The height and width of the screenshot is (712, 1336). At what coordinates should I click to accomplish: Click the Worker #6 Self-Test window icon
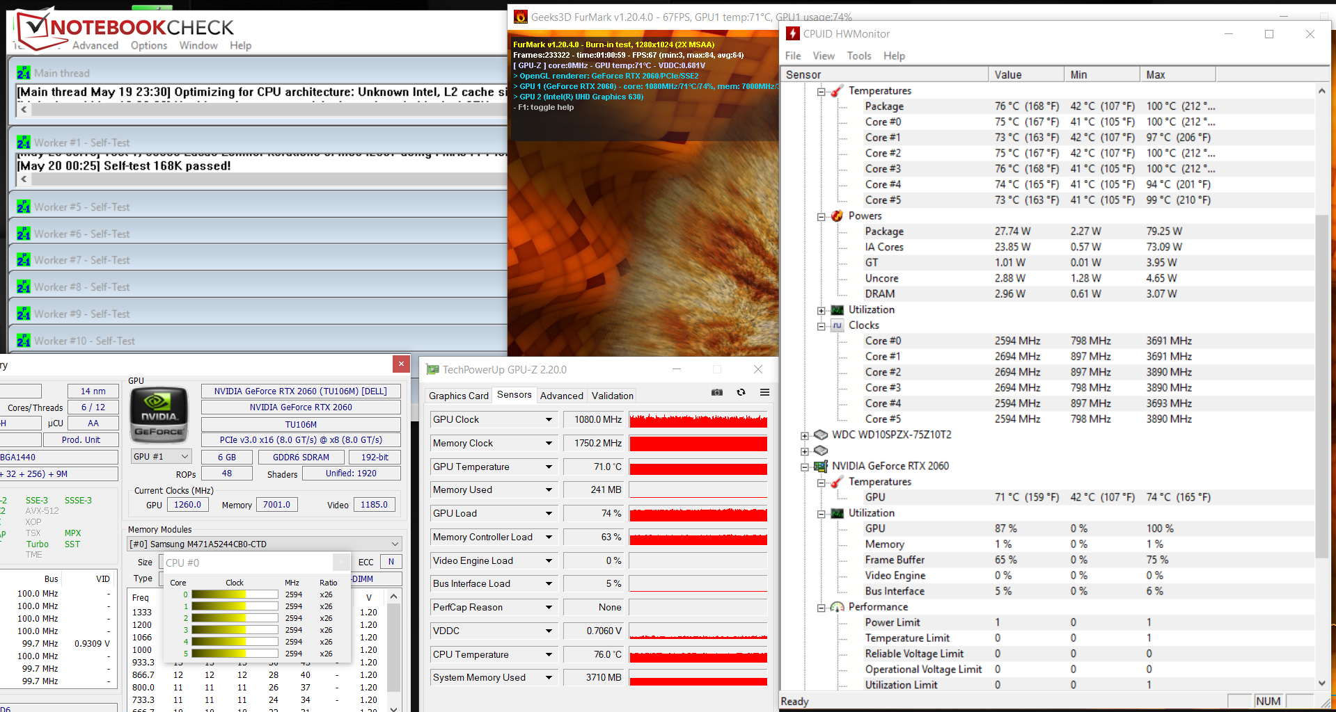24,234
